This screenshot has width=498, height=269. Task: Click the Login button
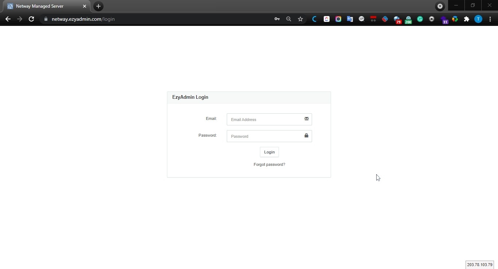(269, 152)
